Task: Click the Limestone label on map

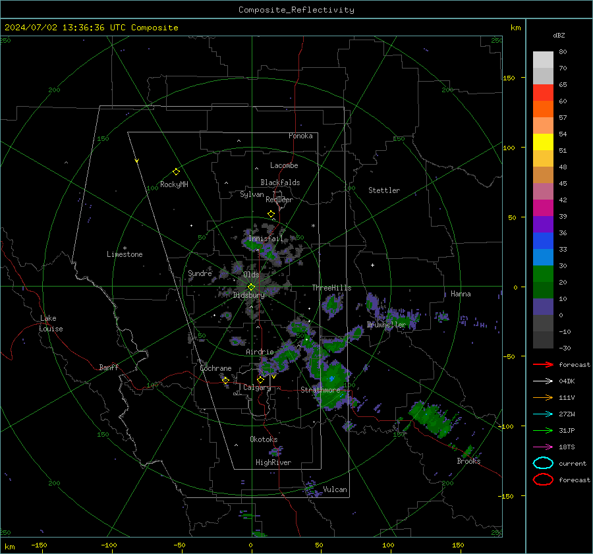Action: click(x=125, y=254)
